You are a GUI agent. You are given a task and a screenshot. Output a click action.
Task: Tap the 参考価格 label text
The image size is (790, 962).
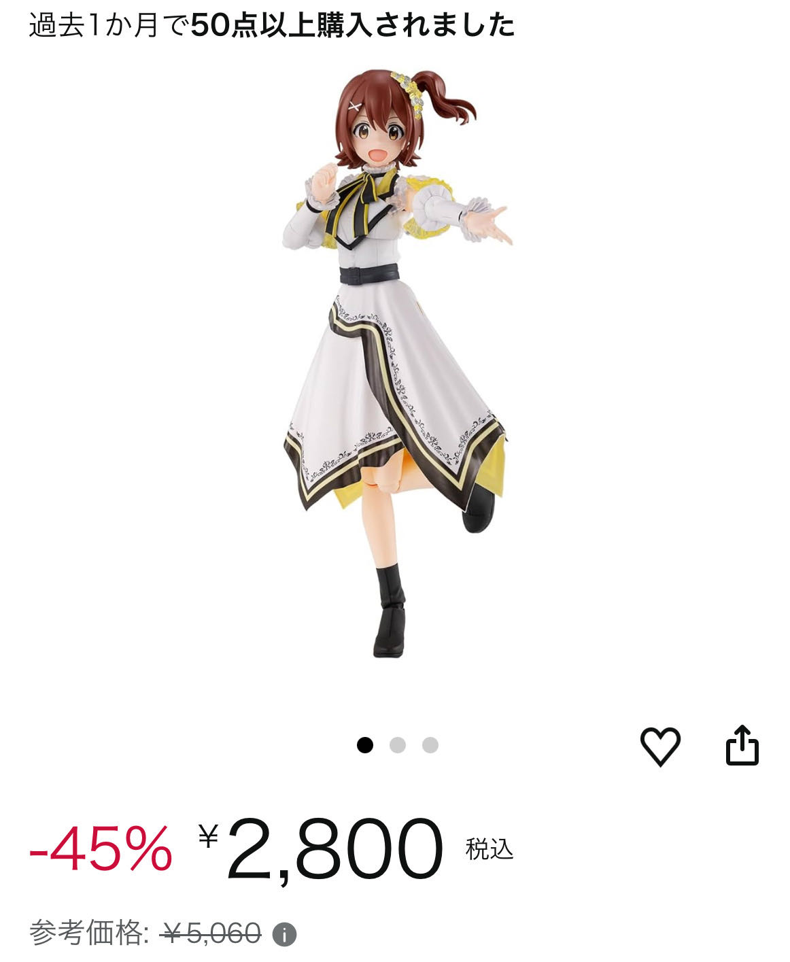89,933
